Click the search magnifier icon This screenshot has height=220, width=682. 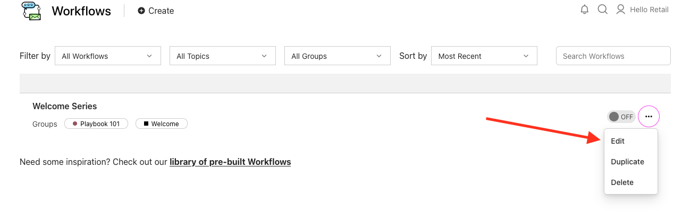[x=602, y=10]
